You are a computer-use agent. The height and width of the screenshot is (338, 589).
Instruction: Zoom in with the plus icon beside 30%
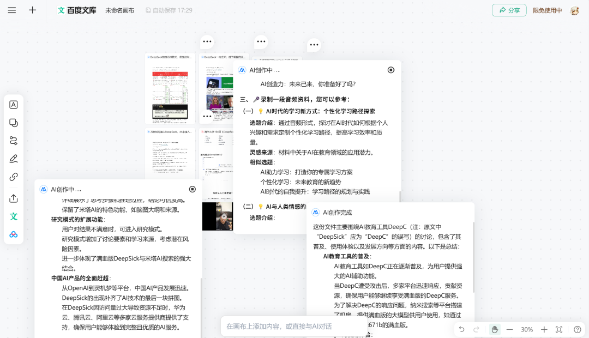(x=544, y=329)
